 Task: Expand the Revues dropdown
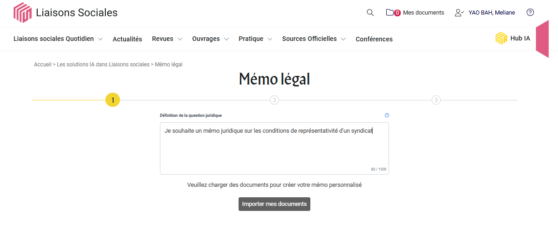coord(167,39)
